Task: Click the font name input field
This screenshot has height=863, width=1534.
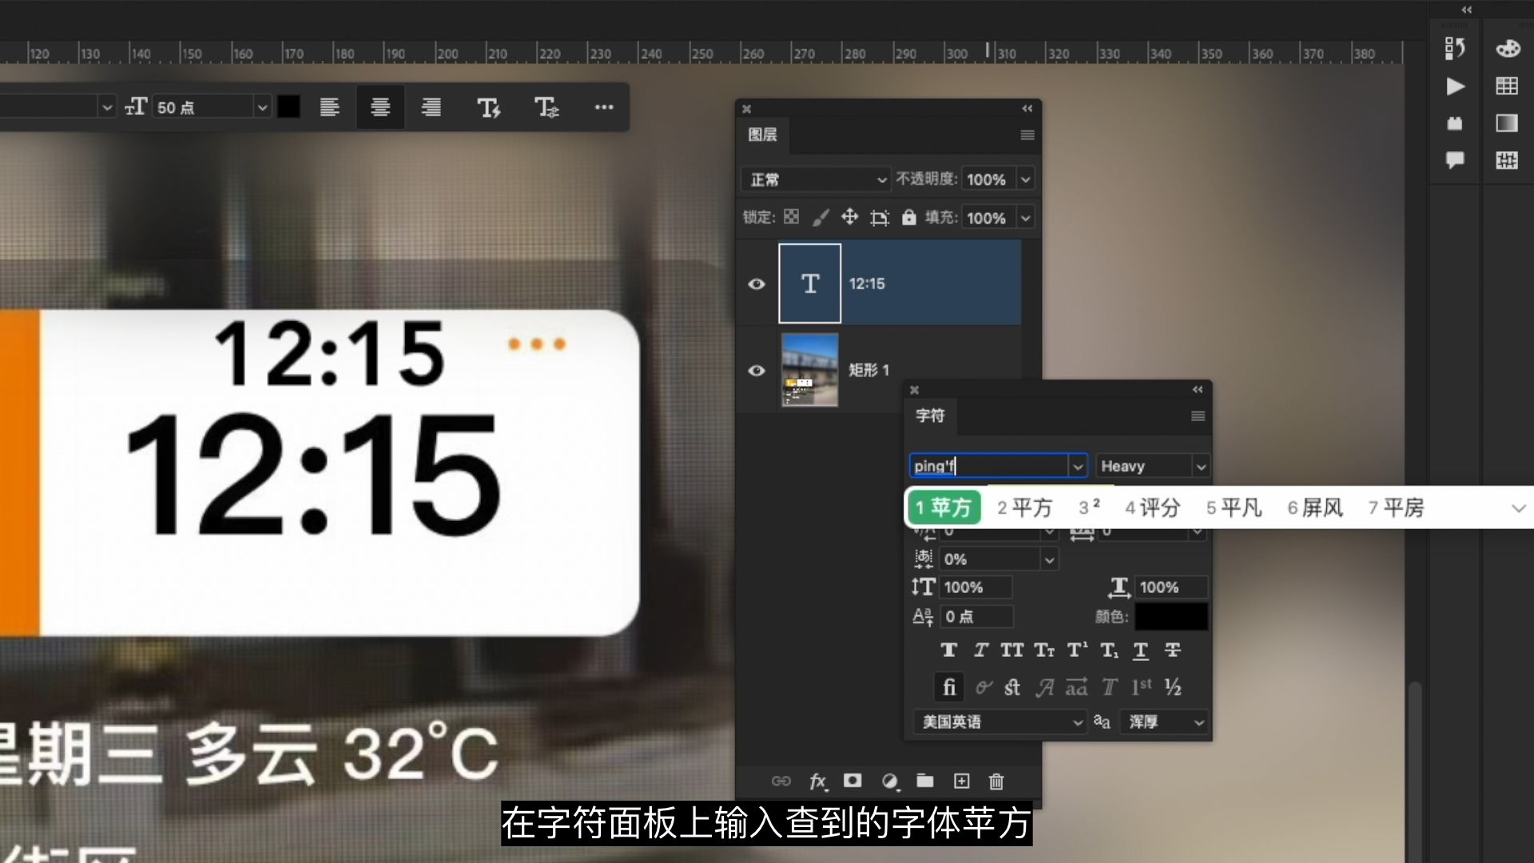Action: pyautogui.click(x=988, y=466)
